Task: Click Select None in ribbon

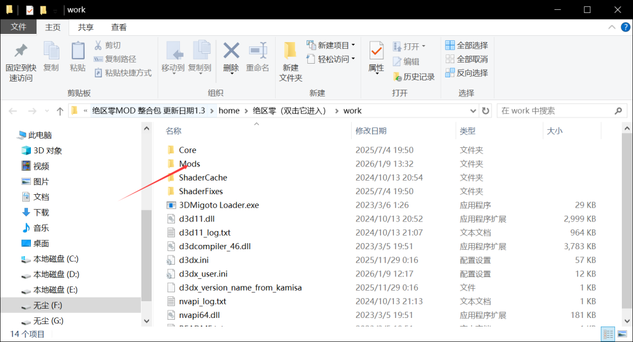Action: tap(466, 59)
